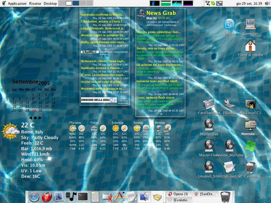This screenshot has height=203, width=271.
Task: Click the la Repubblica.it logo
Action: pyautogui.click(x=90, y=52)
